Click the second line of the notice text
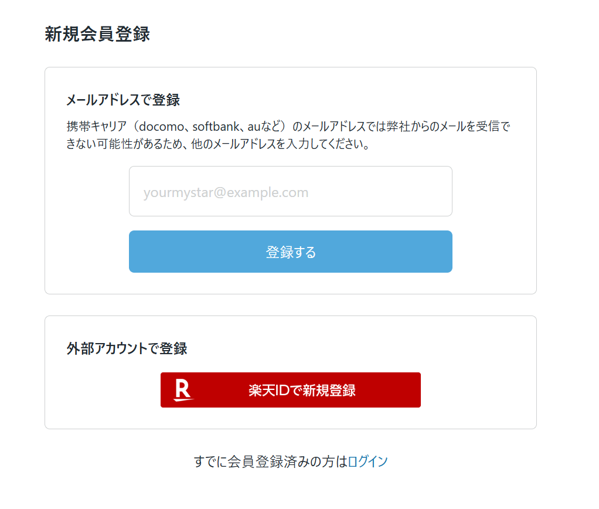599x509 pixels. [218, 144]
